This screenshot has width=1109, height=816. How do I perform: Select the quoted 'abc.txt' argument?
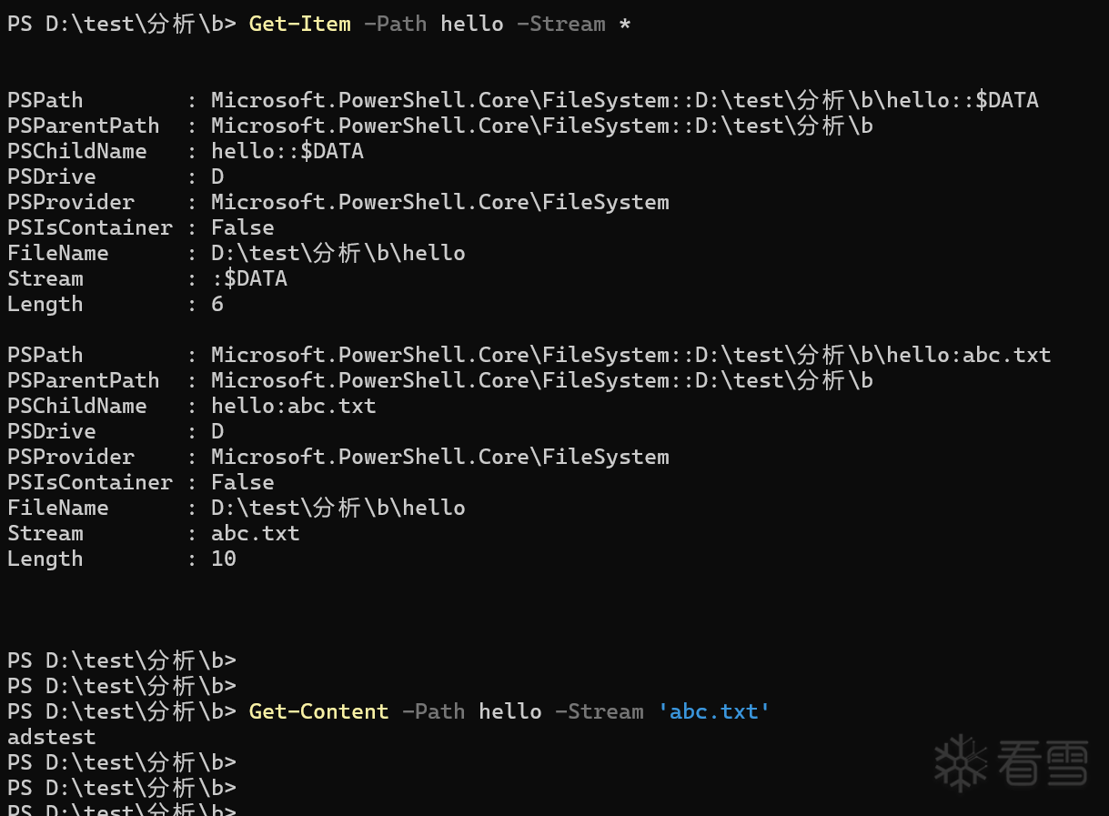point(714,711)
